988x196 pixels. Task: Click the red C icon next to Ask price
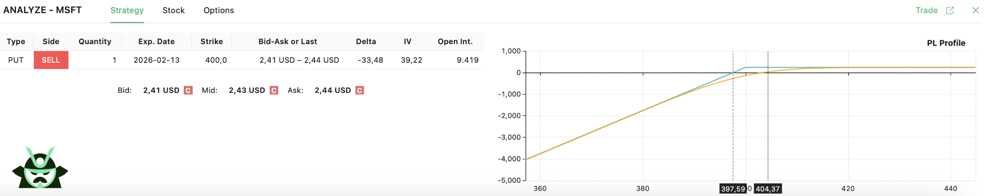(x=359, y=90)
